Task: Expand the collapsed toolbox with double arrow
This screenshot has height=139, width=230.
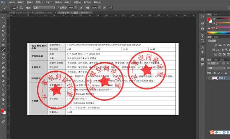Action: (x=1, y=12)
